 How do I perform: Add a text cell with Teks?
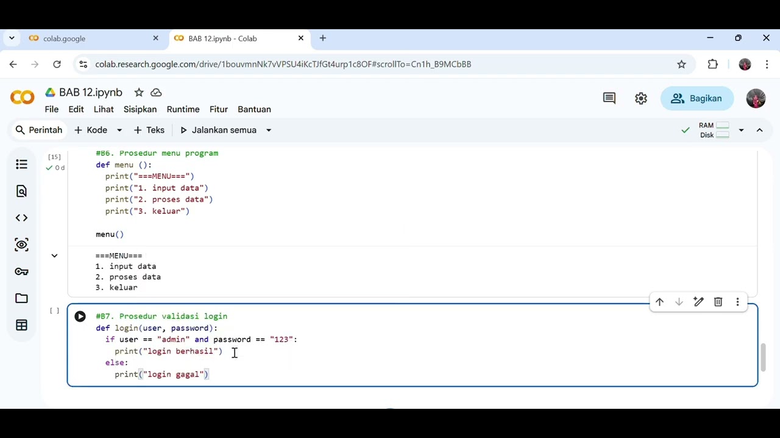[149, 130]
